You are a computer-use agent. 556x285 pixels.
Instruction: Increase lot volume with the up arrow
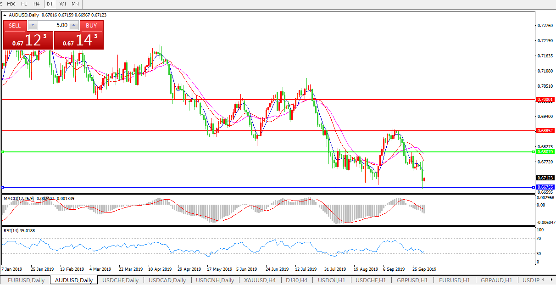[x=73, y=26]
